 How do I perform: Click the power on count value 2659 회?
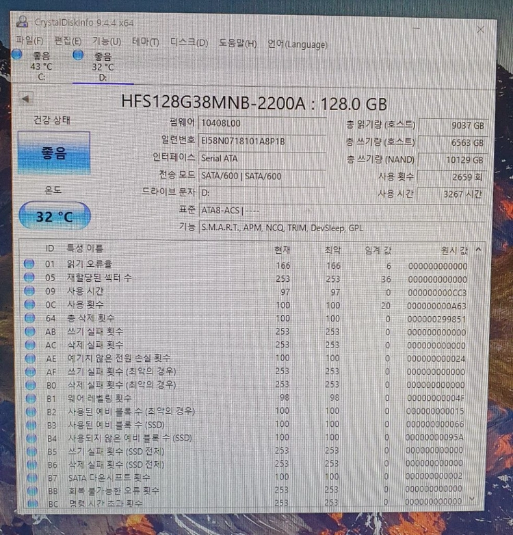(x=451, y=177)
